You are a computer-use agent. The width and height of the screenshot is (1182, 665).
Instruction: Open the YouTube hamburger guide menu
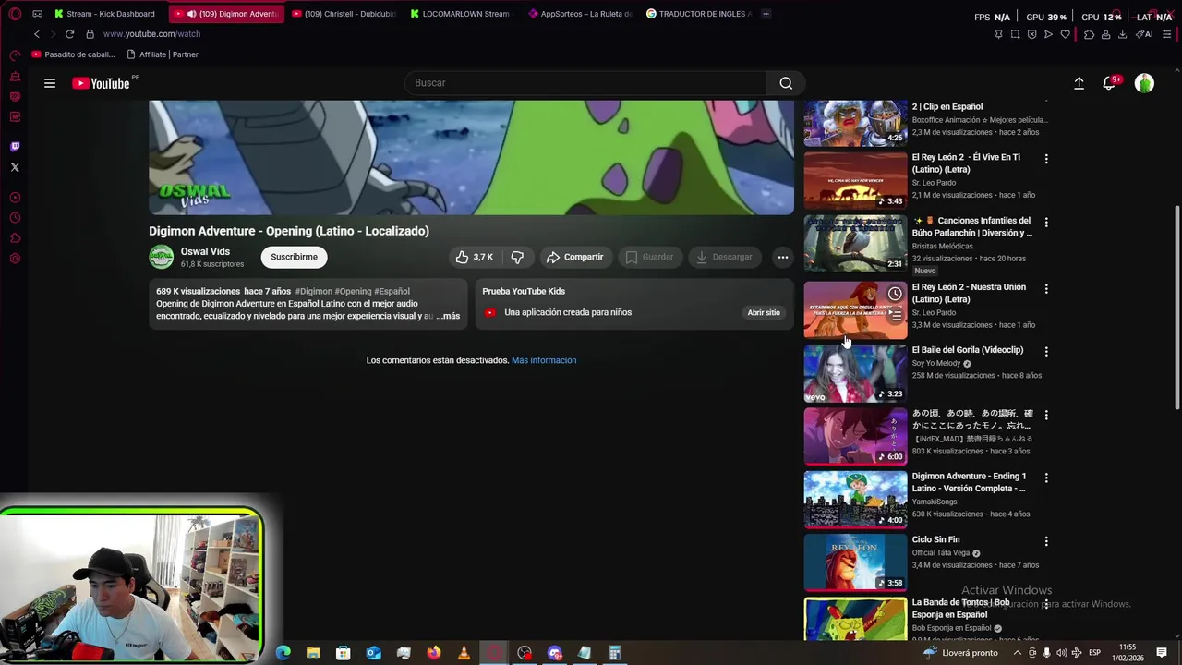click(x=50, y=83)
